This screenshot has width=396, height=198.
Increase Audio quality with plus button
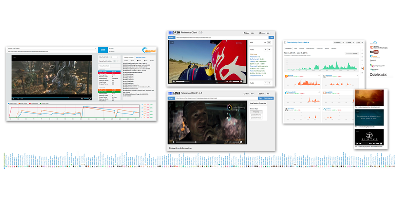(x=269, y=83)
